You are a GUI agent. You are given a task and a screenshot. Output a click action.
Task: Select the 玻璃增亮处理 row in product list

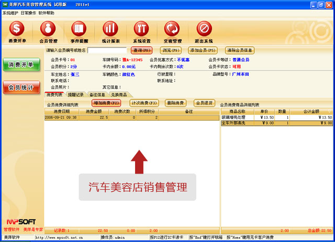click(x=238, y=118)
